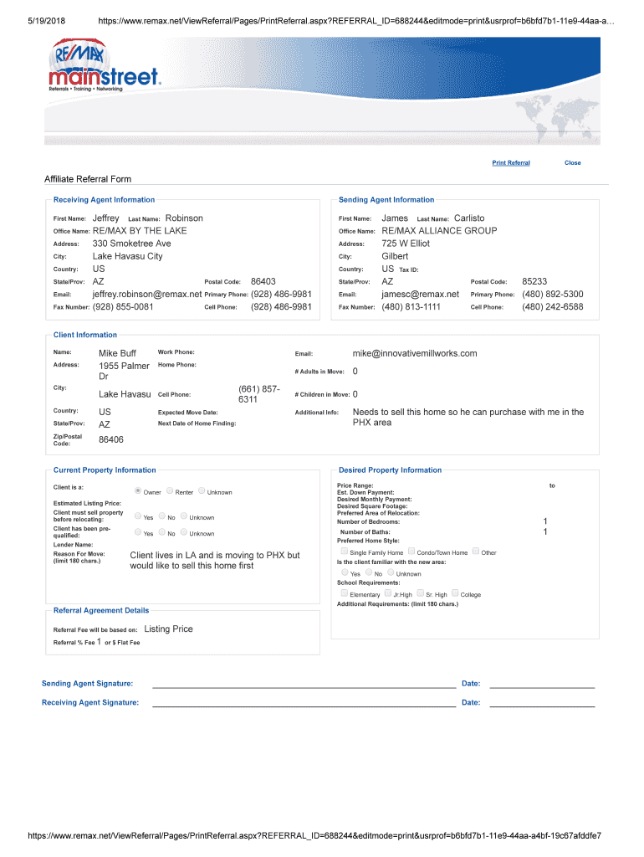Select No for client has been pre-qualified
Image resolution: width=644 pixels, height=857 pixels.
pyautogui.click(x=161, y=532)
